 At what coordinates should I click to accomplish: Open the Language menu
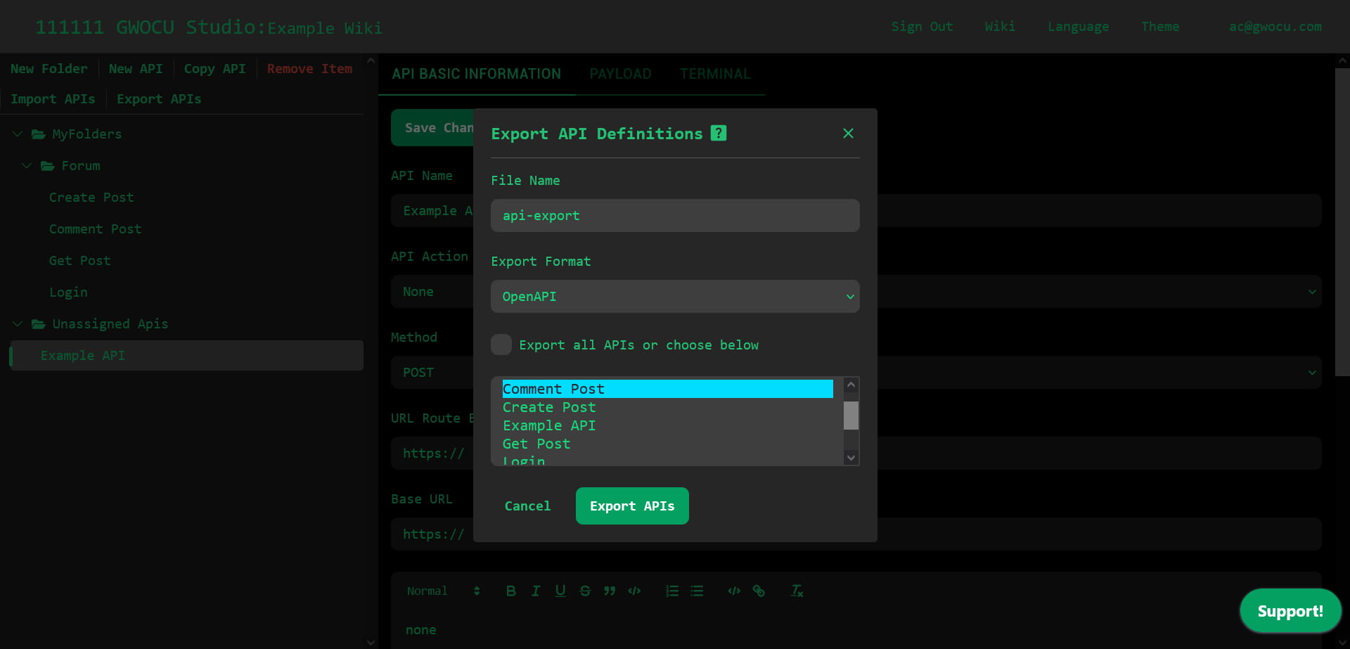[x=1078, y=27]
